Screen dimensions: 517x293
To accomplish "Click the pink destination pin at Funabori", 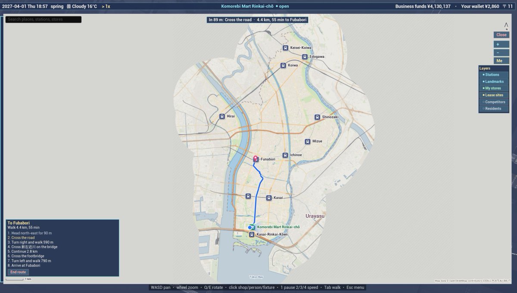I will click(x=255, y=159).
